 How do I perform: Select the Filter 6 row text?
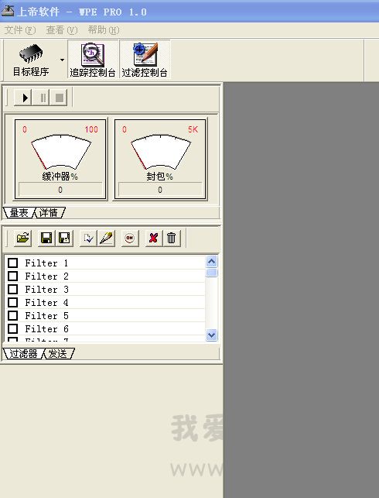[46, 328]
